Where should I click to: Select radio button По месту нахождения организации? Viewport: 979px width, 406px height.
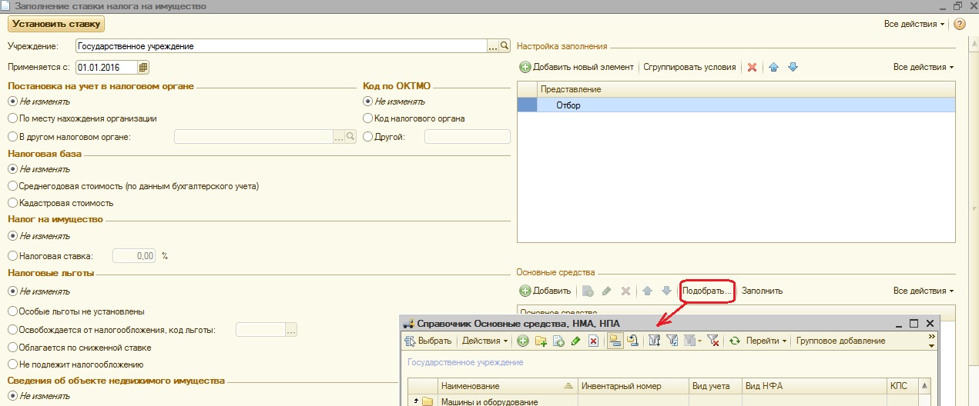(x=12, y=118)
